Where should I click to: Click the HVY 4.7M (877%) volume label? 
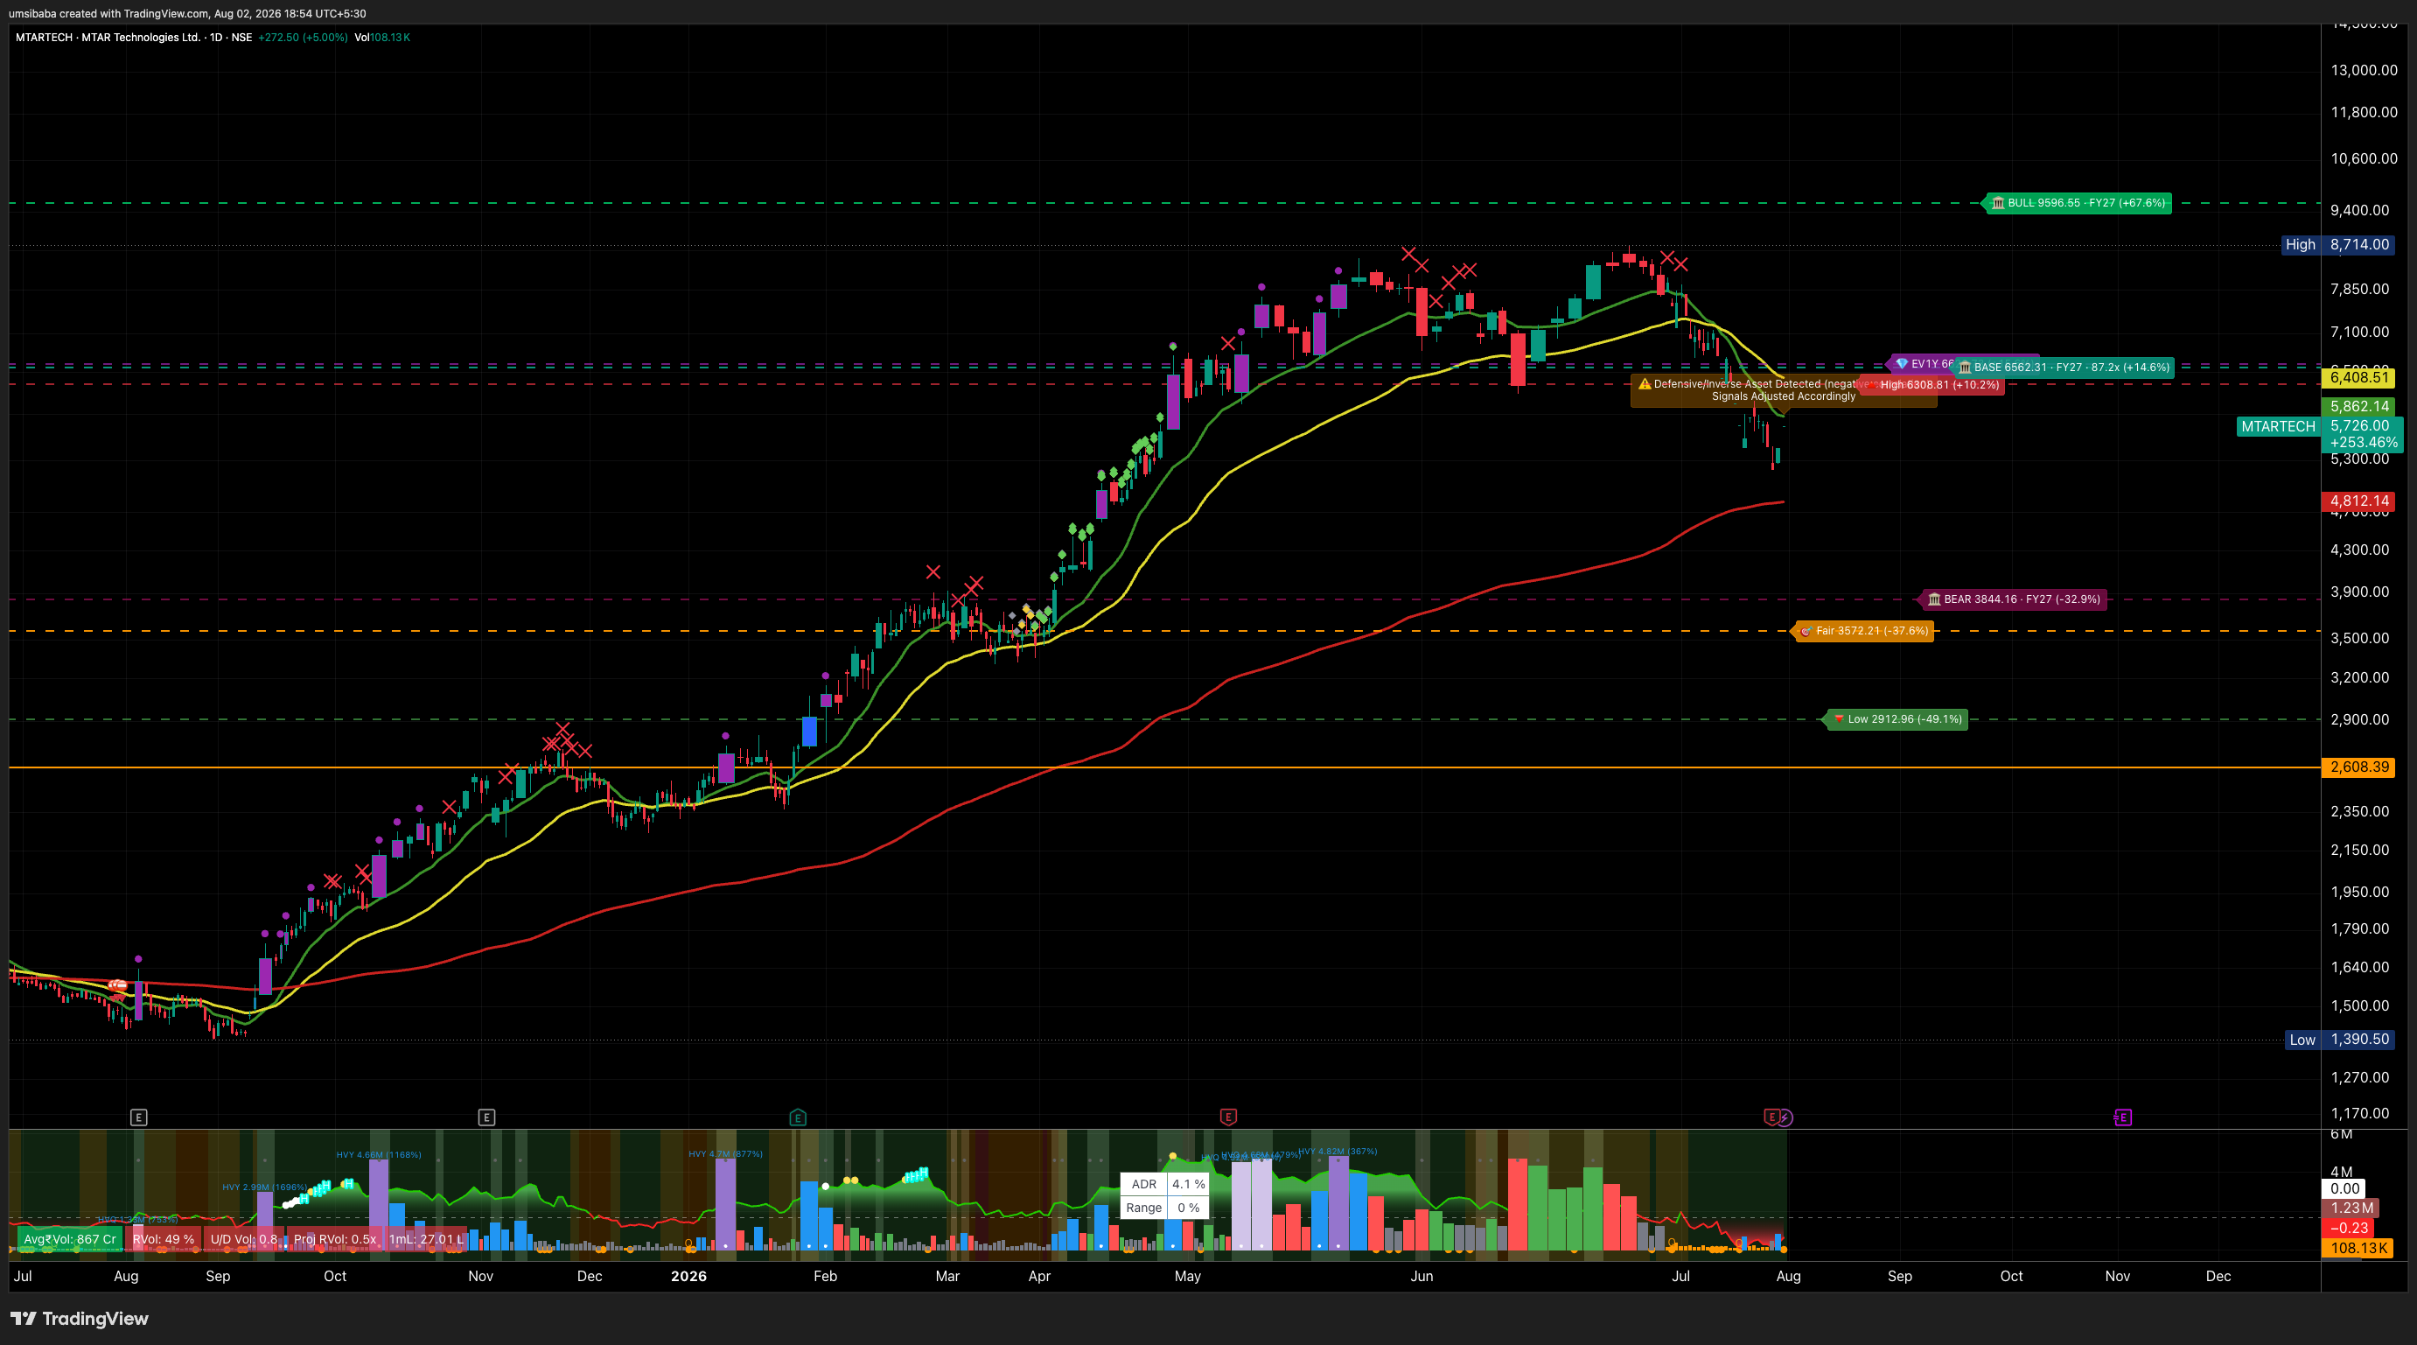click(x=725, y=1153)
